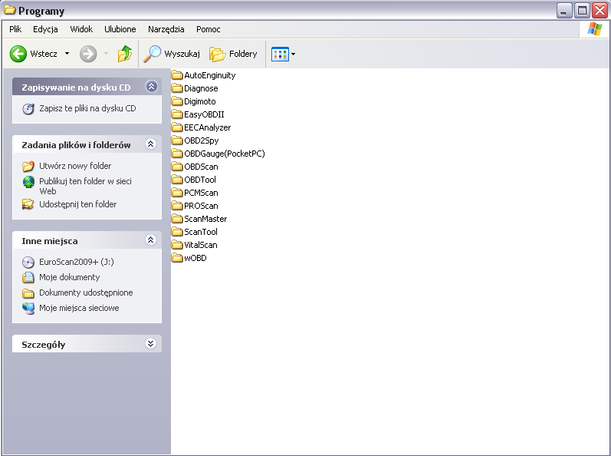
Task: Select the OBDGauge(PocketPC) folder
Action: click(x=224, y=154)
